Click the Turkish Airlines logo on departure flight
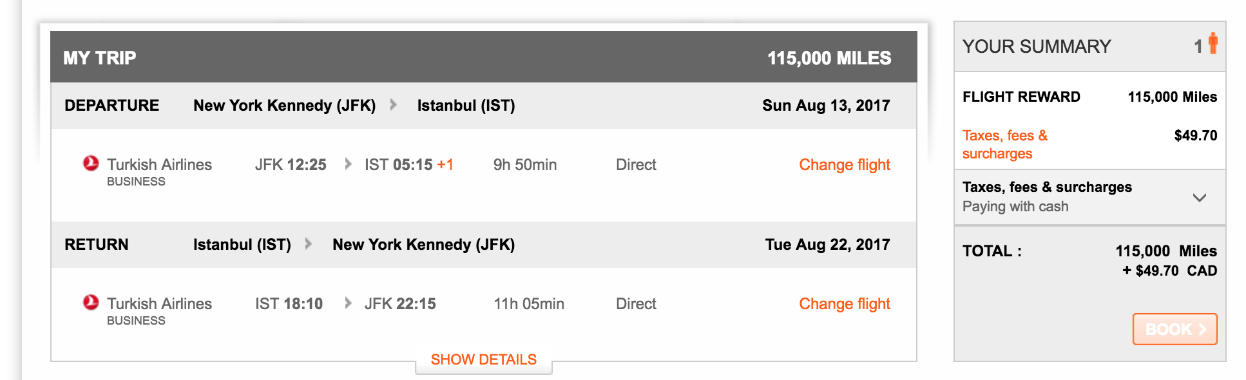 coord(91,164)
